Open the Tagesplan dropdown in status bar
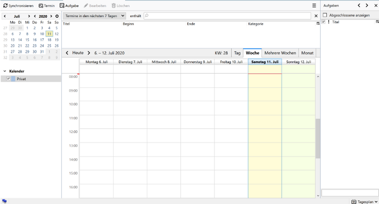Viewport: 379px width, 204px height. (364, 202)
